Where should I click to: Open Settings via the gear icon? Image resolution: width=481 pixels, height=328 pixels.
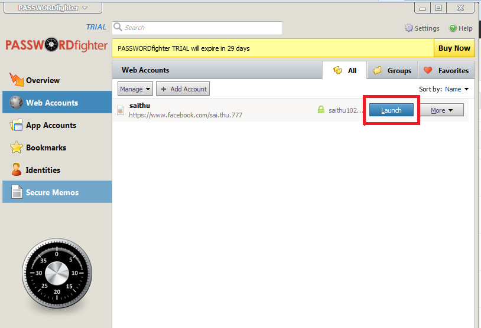click(x=422, y=28)
